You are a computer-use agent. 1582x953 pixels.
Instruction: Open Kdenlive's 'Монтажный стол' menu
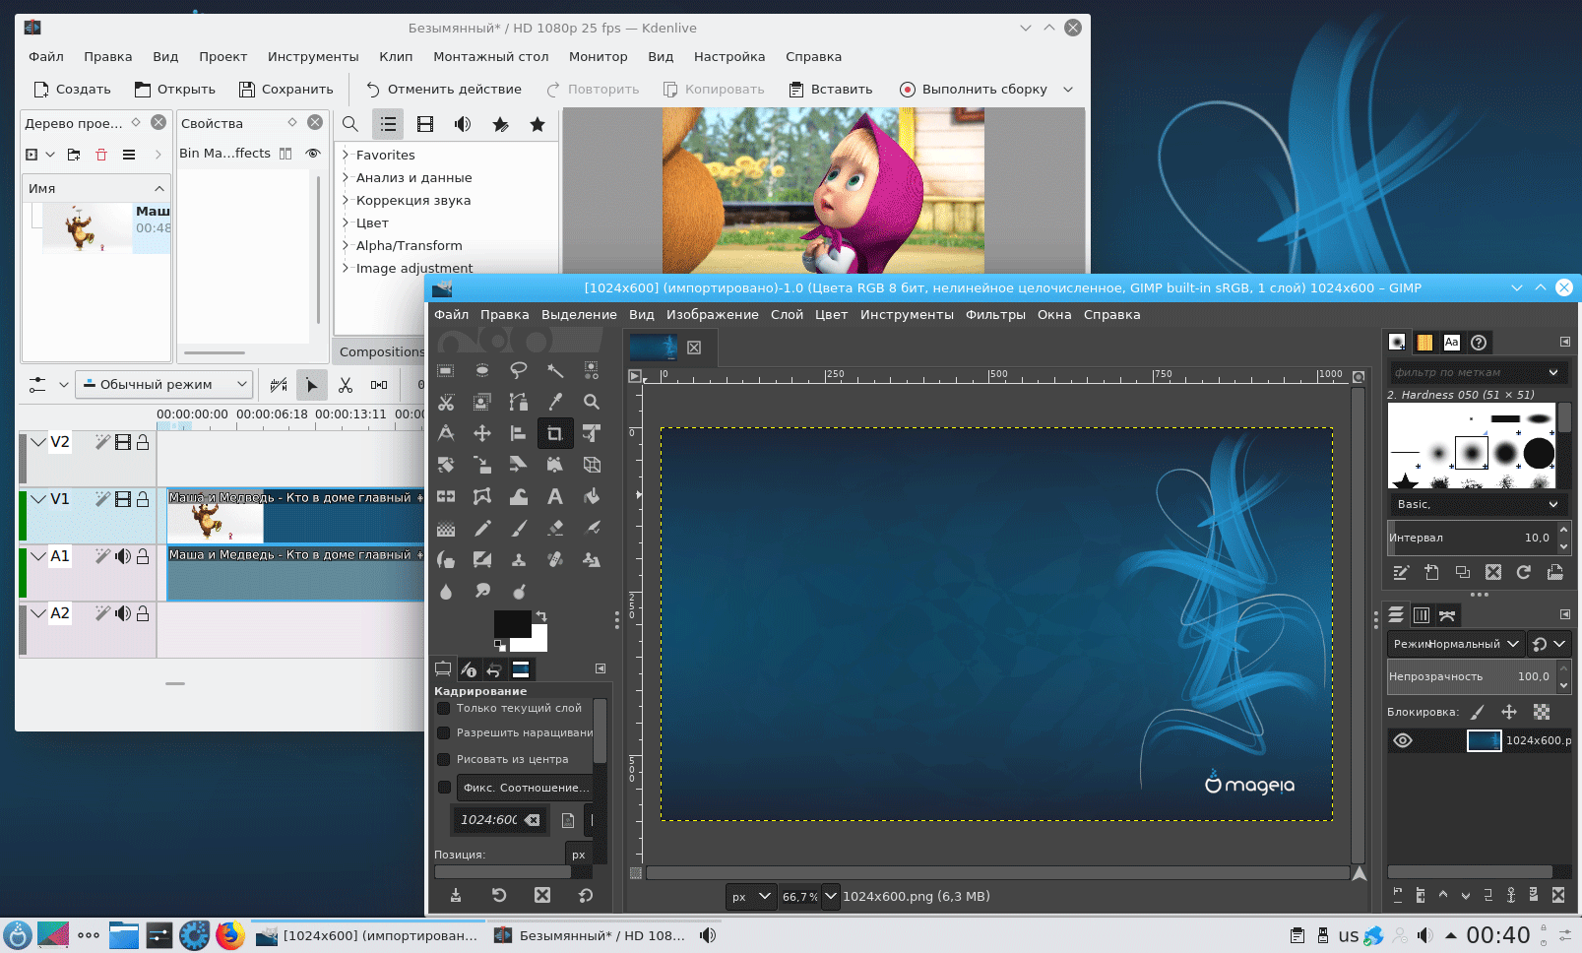(x=490, y=57)
